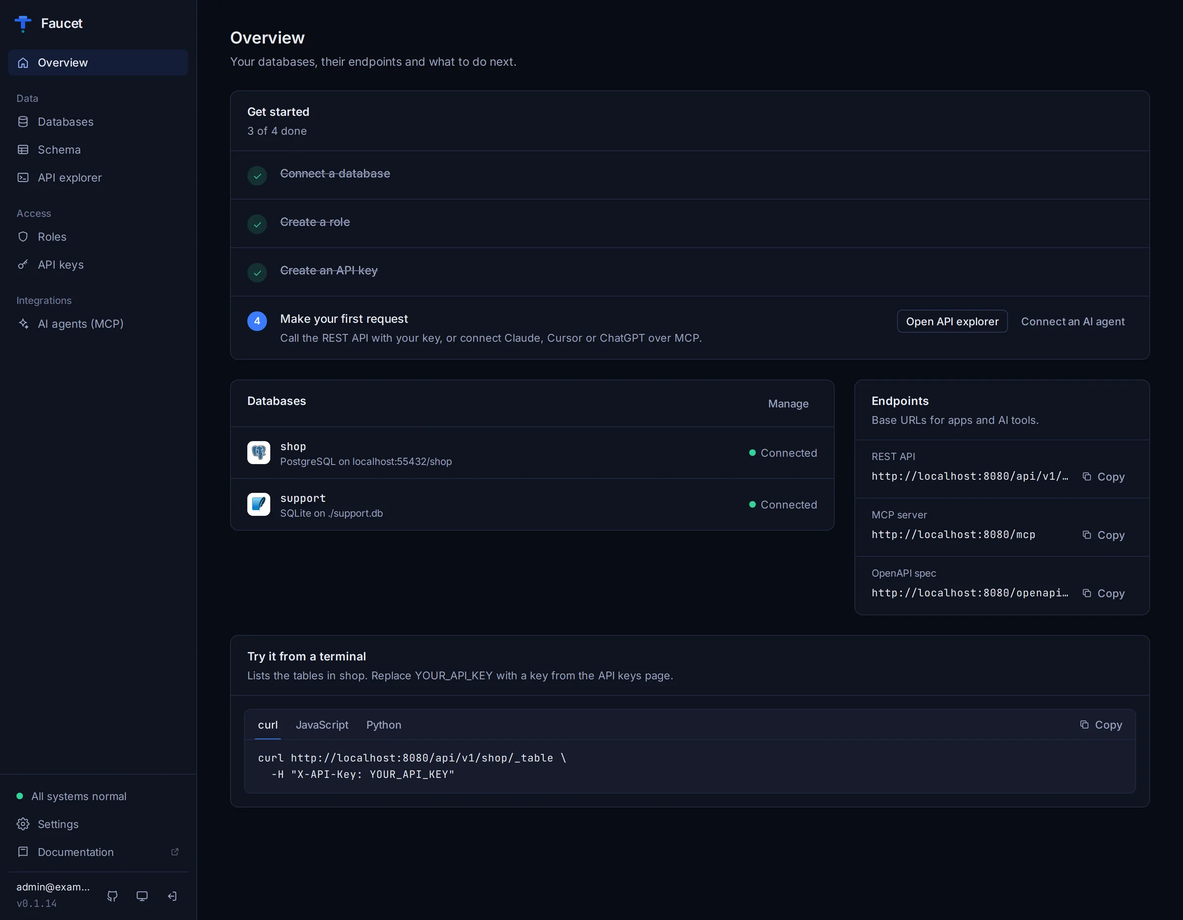Switch to the curl code tab

(268, 724)
